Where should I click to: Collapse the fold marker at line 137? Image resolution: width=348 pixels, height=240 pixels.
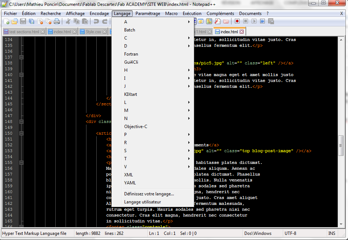click(x=21, y=57)
